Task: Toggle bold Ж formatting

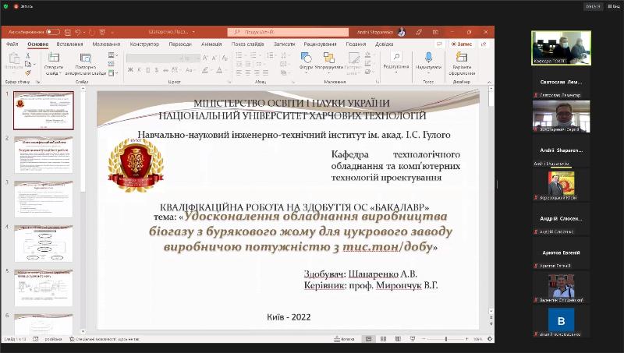Action: tap(130, 70)
